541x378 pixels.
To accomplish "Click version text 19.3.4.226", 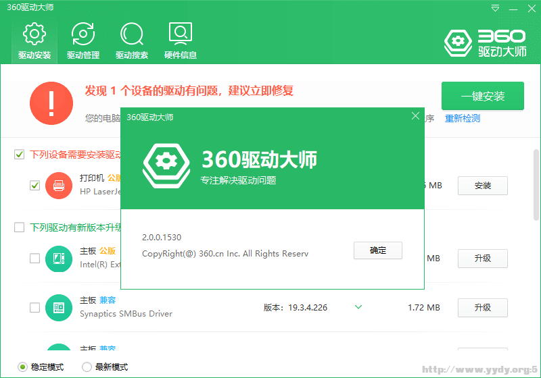I will [x=308, y=307].
